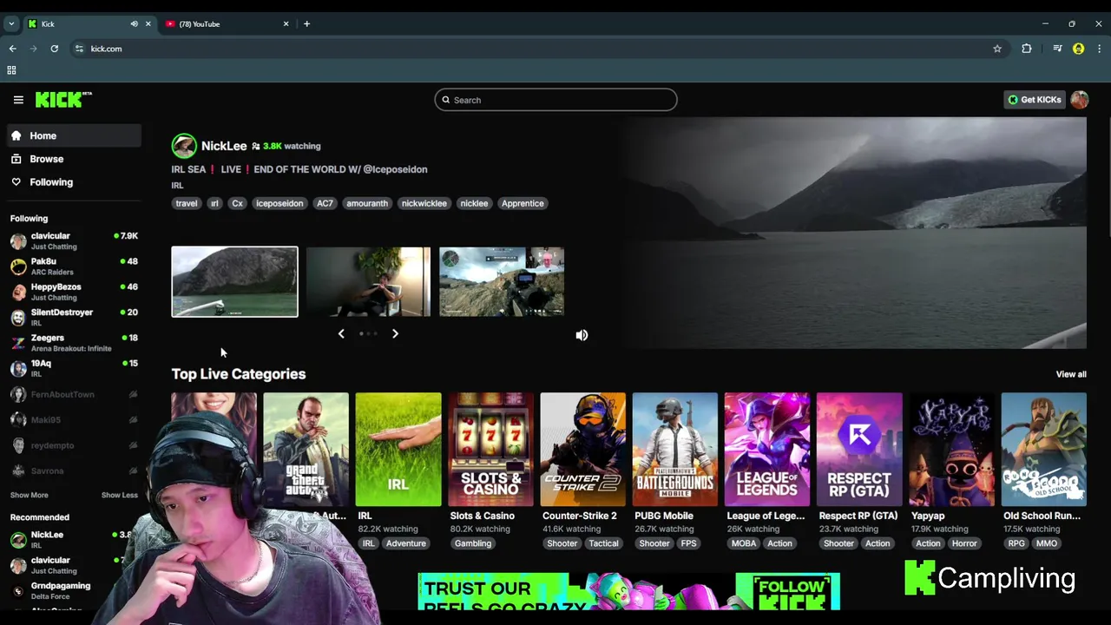
Task: Open Chrome three-dot menu
Action: pos(1099,49)
